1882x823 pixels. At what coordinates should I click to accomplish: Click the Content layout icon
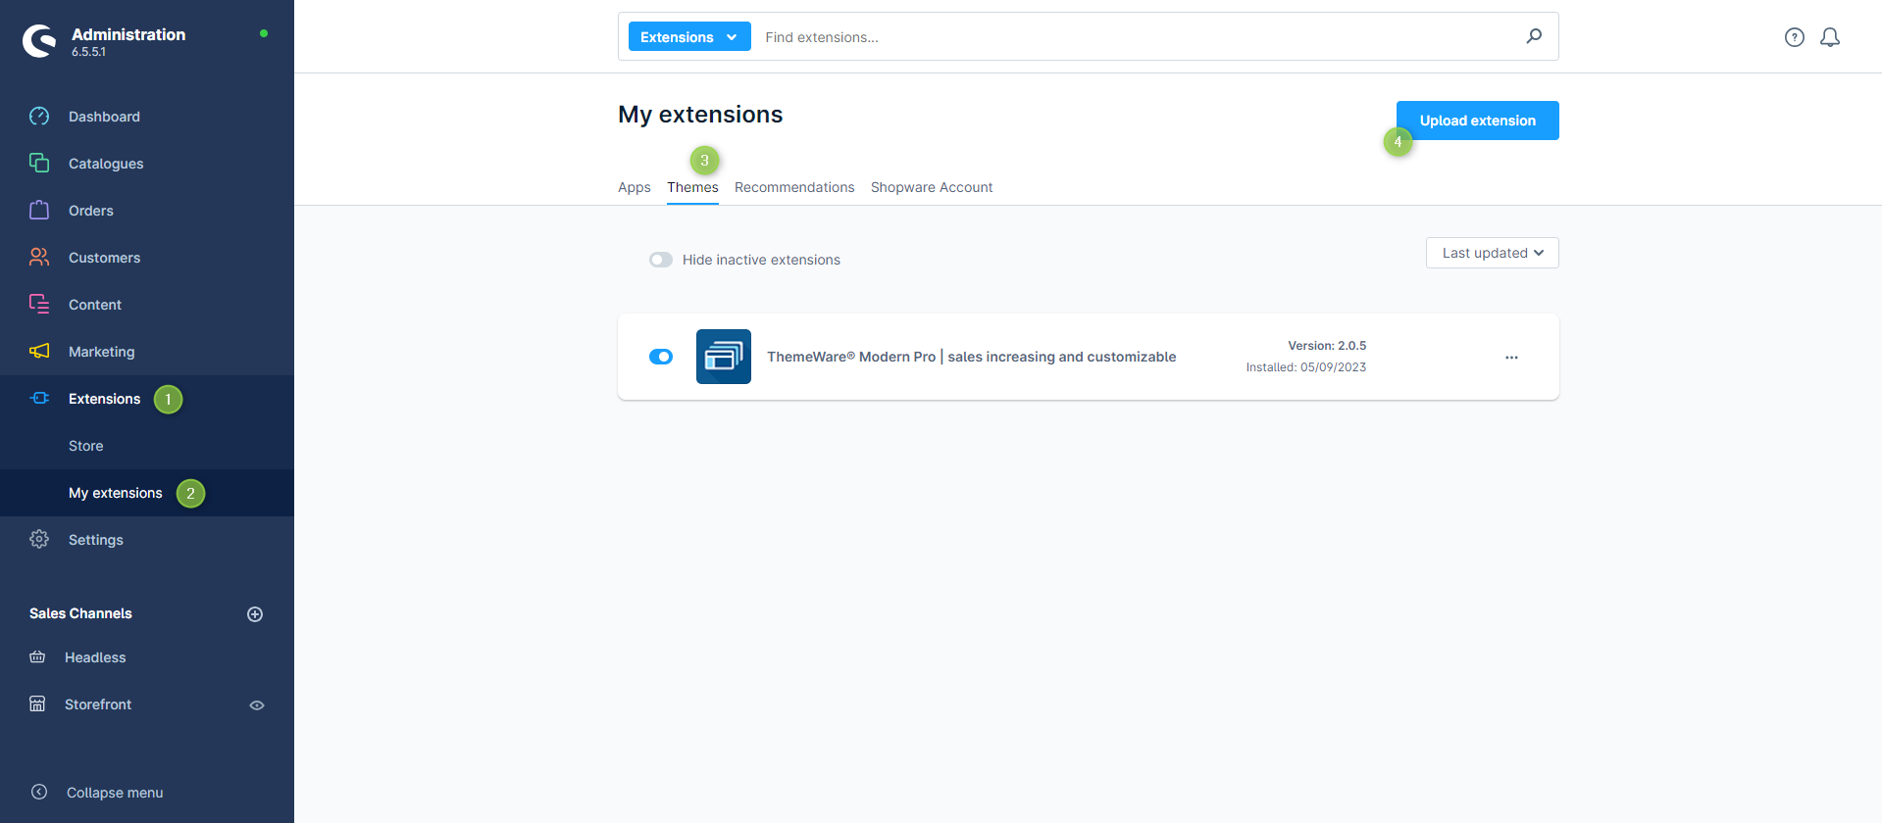39,305
